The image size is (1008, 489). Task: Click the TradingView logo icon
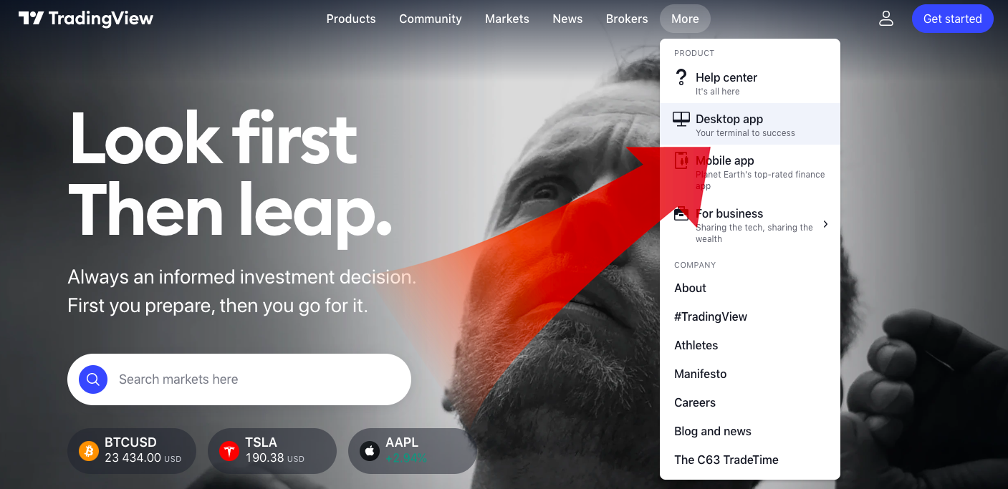pyautogui.click(x=31, y=19)
